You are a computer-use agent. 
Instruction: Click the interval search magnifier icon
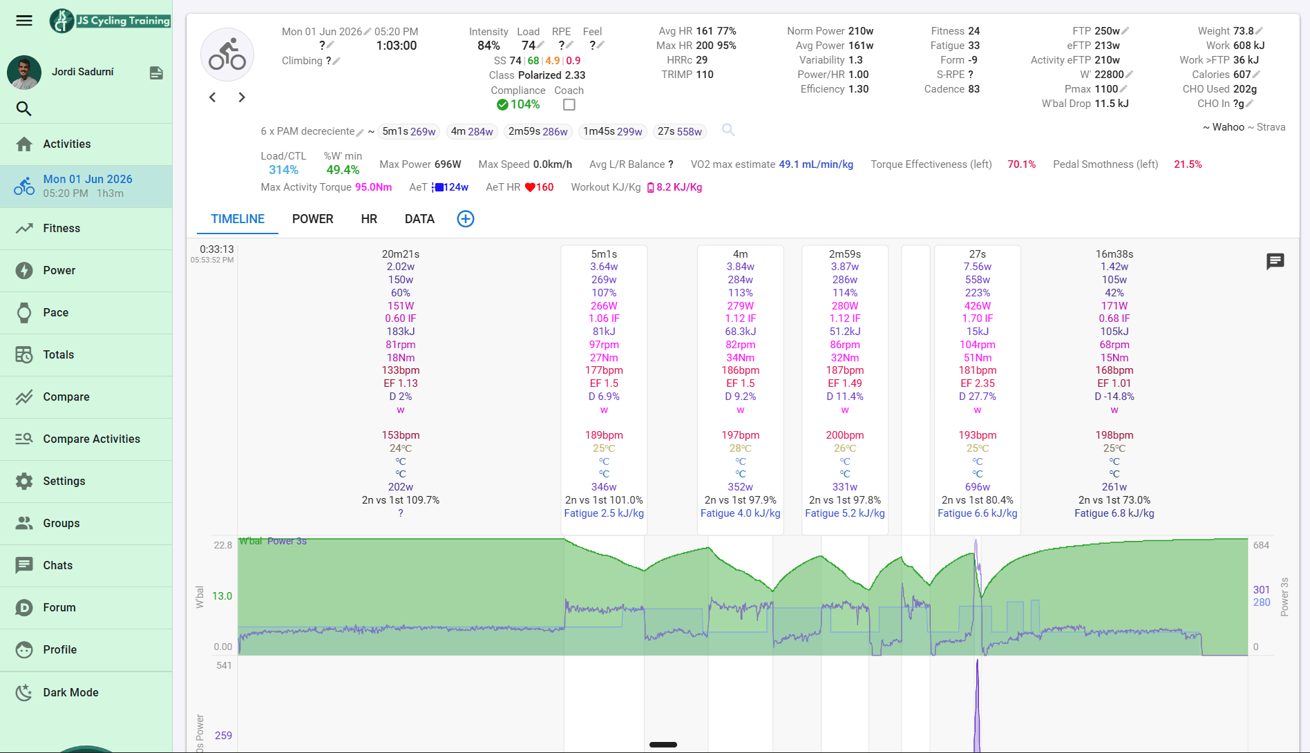point(728,130)
